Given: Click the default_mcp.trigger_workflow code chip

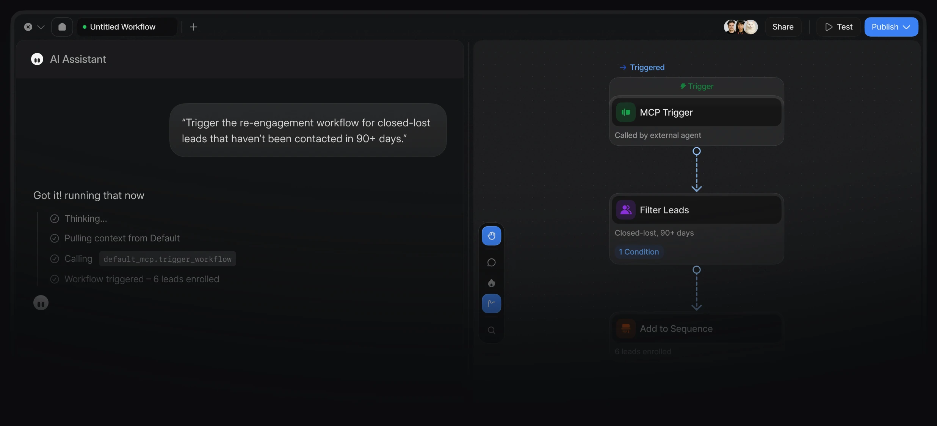Looking at the screenshot, I should pyautogui.click(x=168, y=259).
